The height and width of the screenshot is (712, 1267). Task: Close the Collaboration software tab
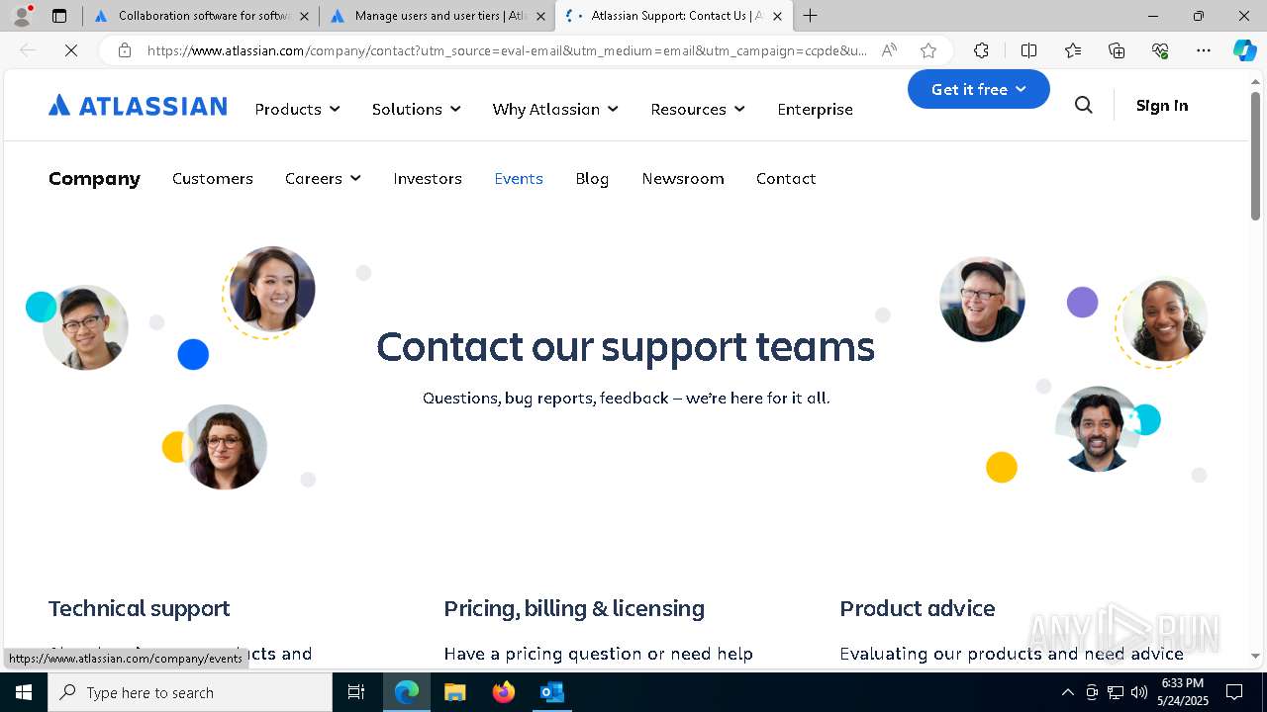(x=304, y=16)
